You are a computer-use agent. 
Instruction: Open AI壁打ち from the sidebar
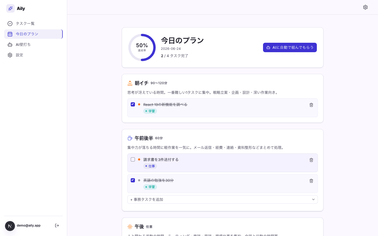[33, 45]
